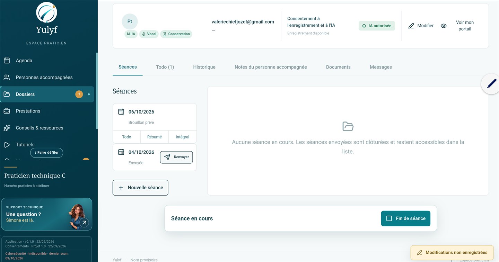Click the Vocal microphone chip

tap(149, 34)
